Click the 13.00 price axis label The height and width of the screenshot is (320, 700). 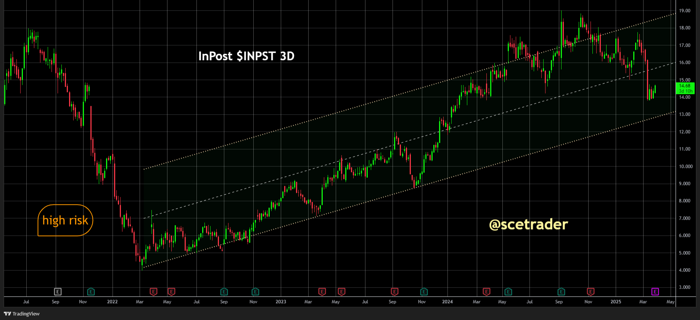click(x=685, y=114)
